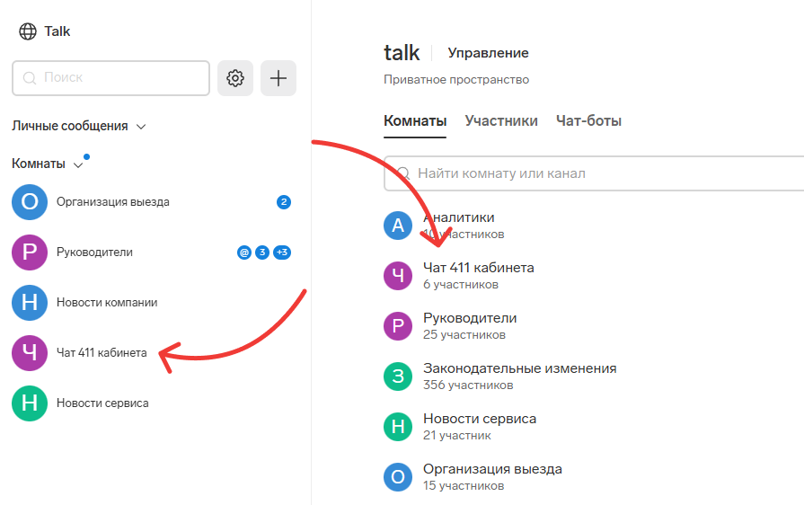Click the plus button to create
Screen dimensions: 804x505
tap(278, 78)
